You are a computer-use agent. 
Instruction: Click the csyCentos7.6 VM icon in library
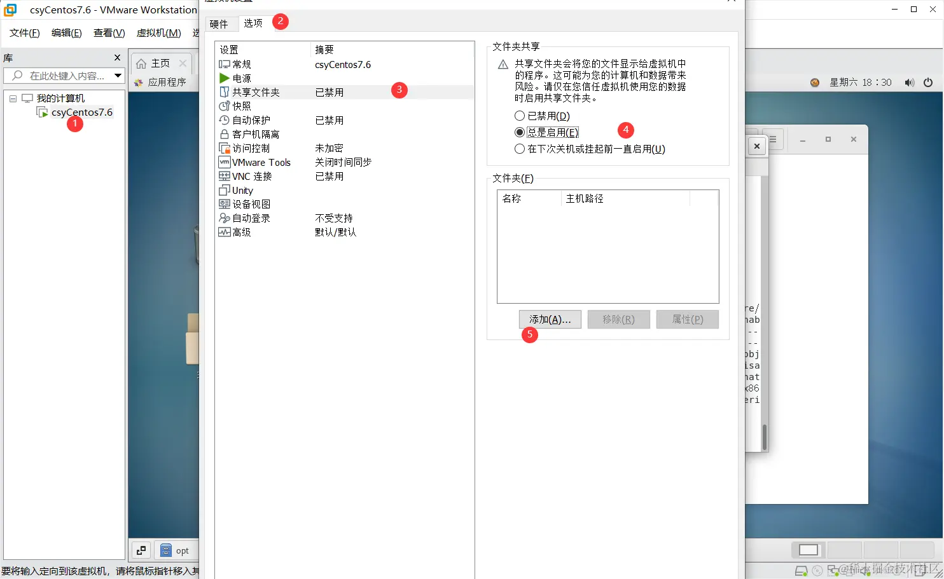[x=43, y=112]
